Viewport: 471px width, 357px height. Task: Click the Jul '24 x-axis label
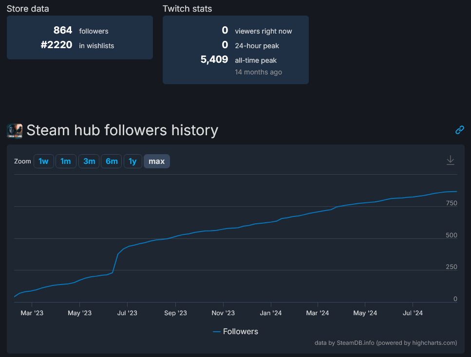pos(413,313)
